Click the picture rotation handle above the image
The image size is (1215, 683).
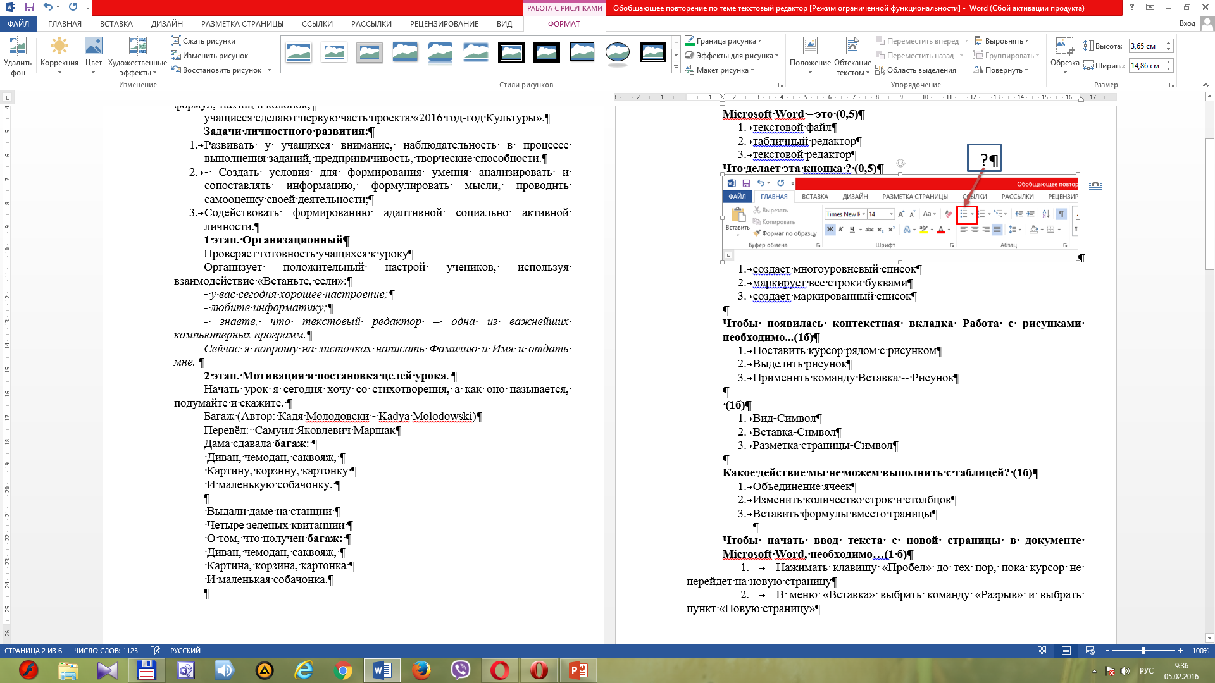point(900,163)
